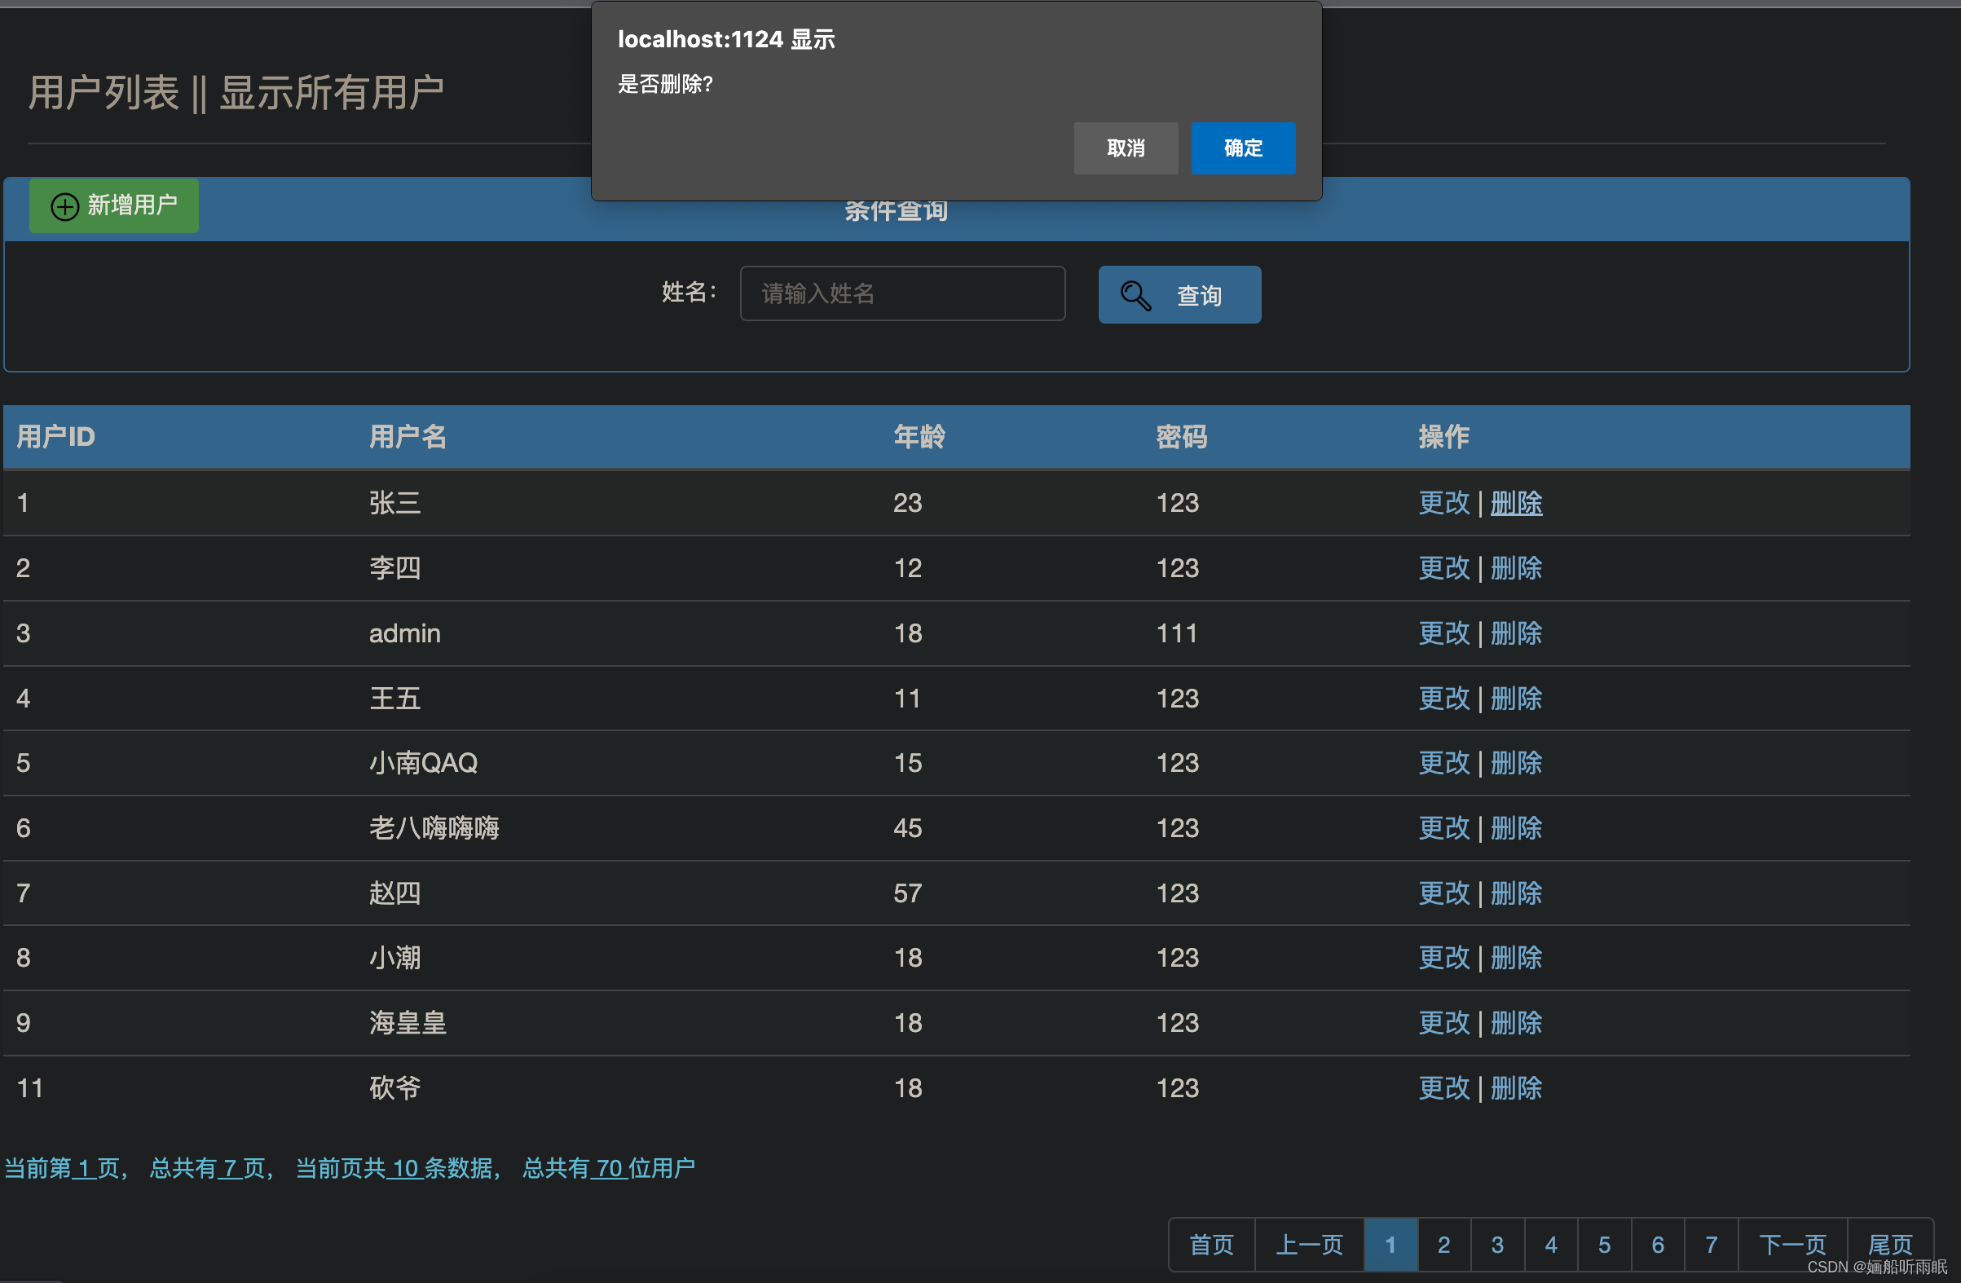This screenshot has height=1283, width=1961.
Task: Click 更改 link for user 小南QAQ
Action: click(x=1443, y=762)
